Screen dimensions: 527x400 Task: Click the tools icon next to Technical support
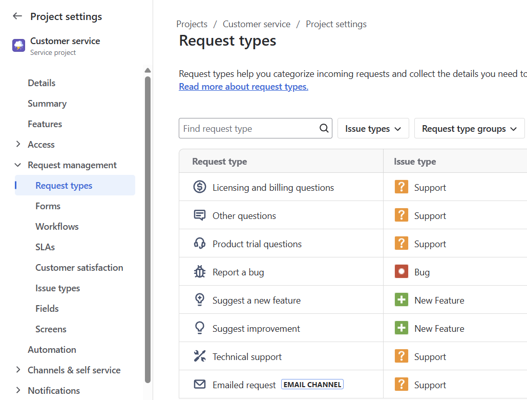pyautogui.click(x=200, y=356)
